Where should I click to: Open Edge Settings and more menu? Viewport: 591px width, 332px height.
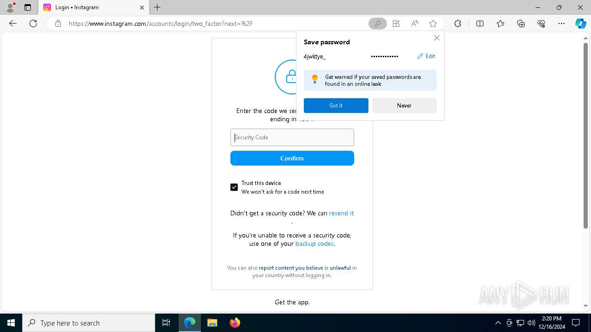561,24
